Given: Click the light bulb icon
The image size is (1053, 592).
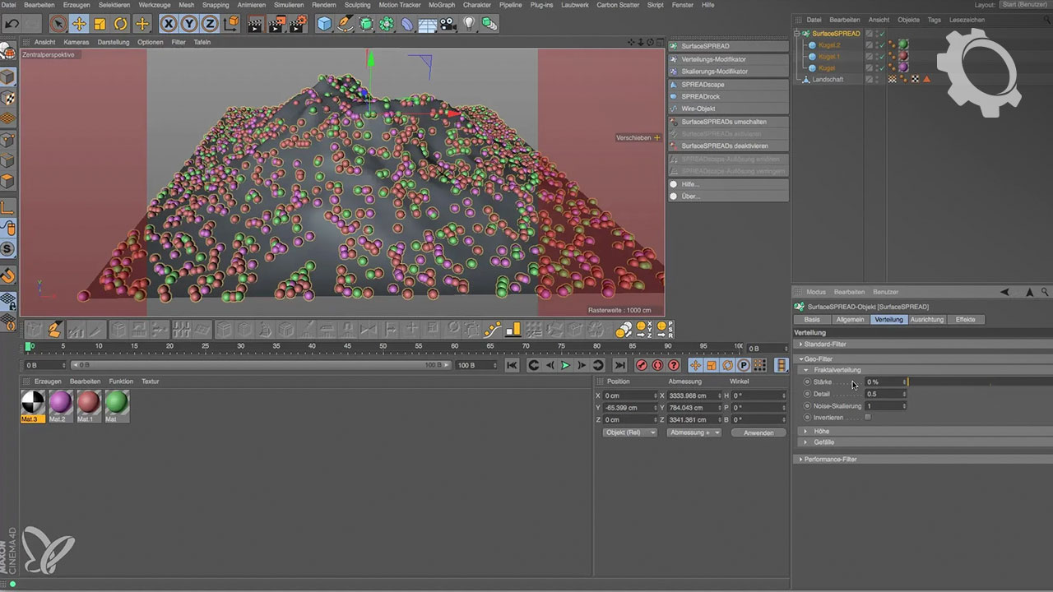Looking at the screenshot, I should click(469, 24).
